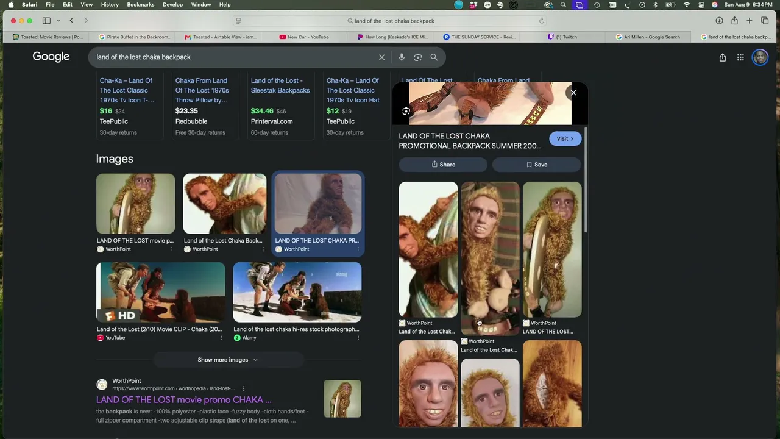The image size is (780, 439).
Task: Open the Evernote menu bar icon
Action: click(500, 5)
